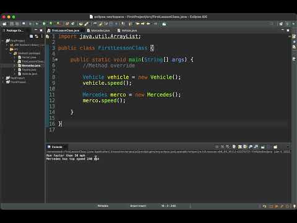Click the Open Console icon

[x=275, y=147]
